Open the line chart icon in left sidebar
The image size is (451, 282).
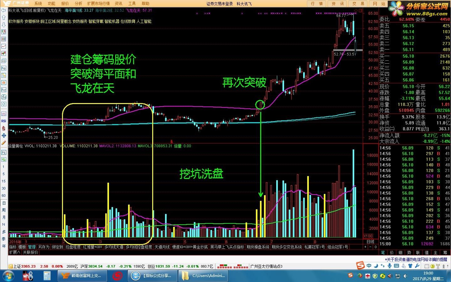pos(4,46)
